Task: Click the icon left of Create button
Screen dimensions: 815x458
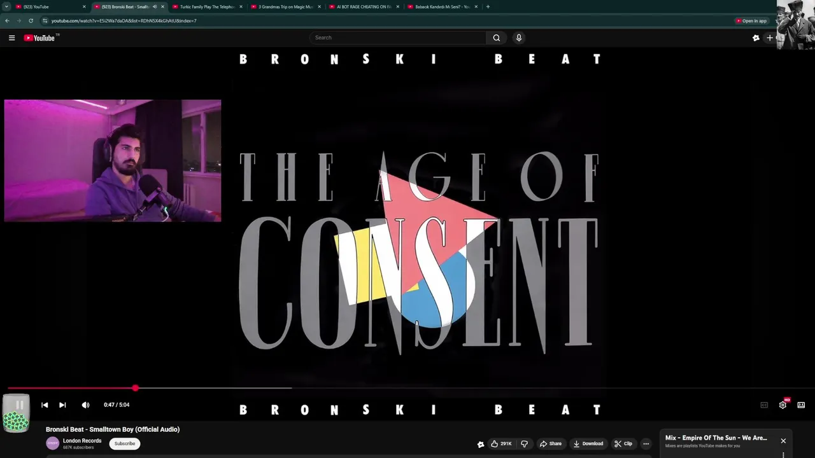Action: (x=756, y=38)
